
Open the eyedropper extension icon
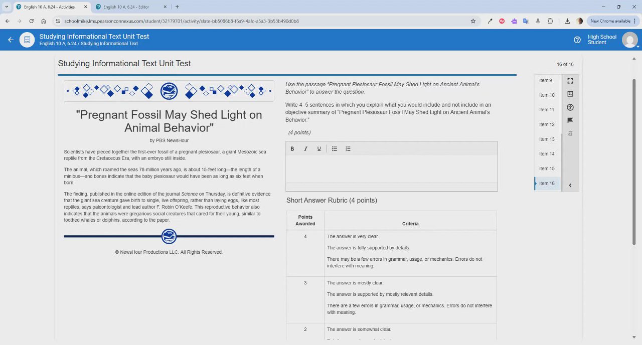coord(490,21)
